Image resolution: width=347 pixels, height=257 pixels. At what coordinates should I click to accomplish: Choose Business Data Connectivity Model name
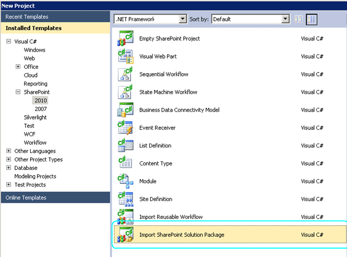pos(179,110)
